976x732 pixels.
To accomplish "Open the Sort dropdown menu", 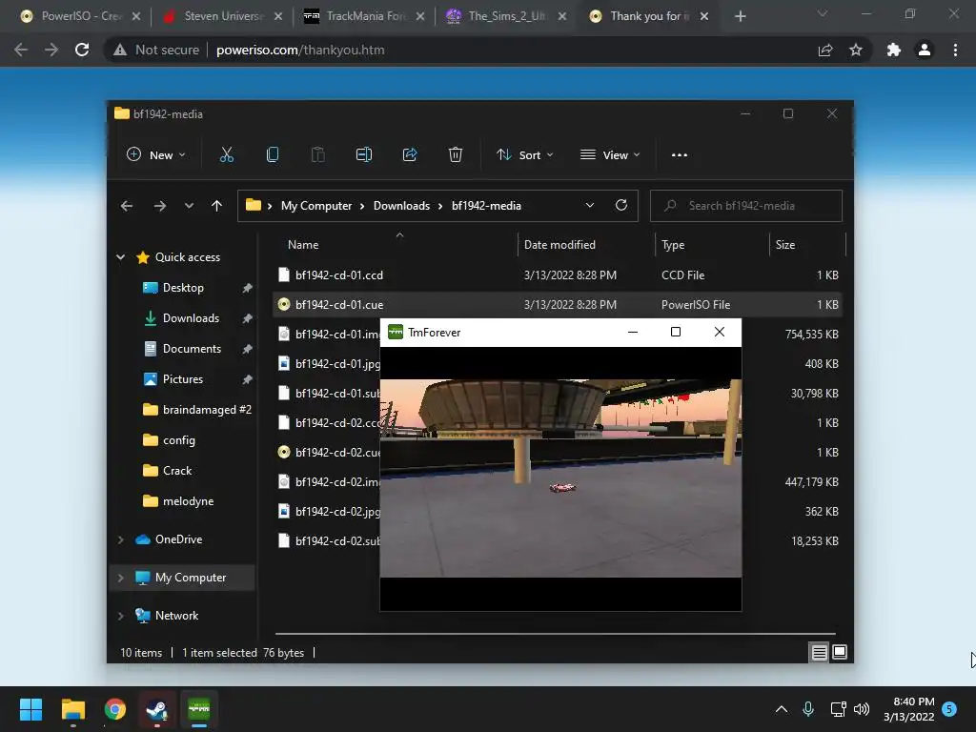I will tap(525, 155).
